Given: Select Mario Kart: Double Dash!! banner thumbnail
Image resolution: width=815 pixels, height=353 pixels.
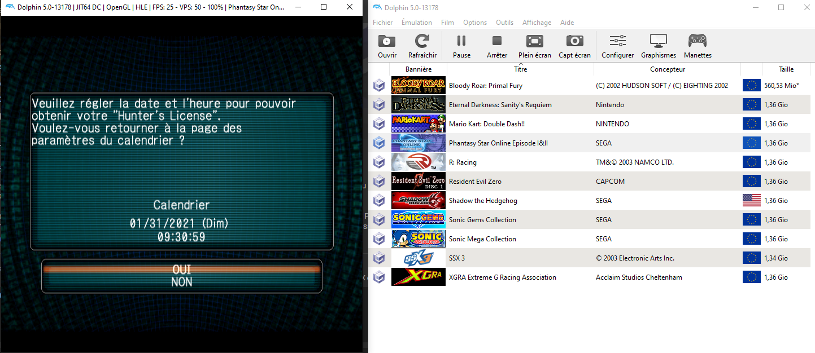Looking at the screenshot, I should click(418, 124).
